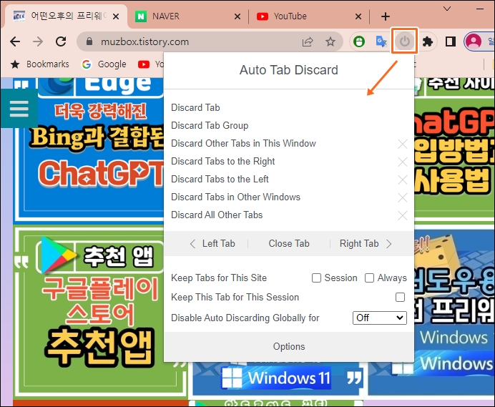
Task: Close the NAVER tab
Action: coord(237,16)
